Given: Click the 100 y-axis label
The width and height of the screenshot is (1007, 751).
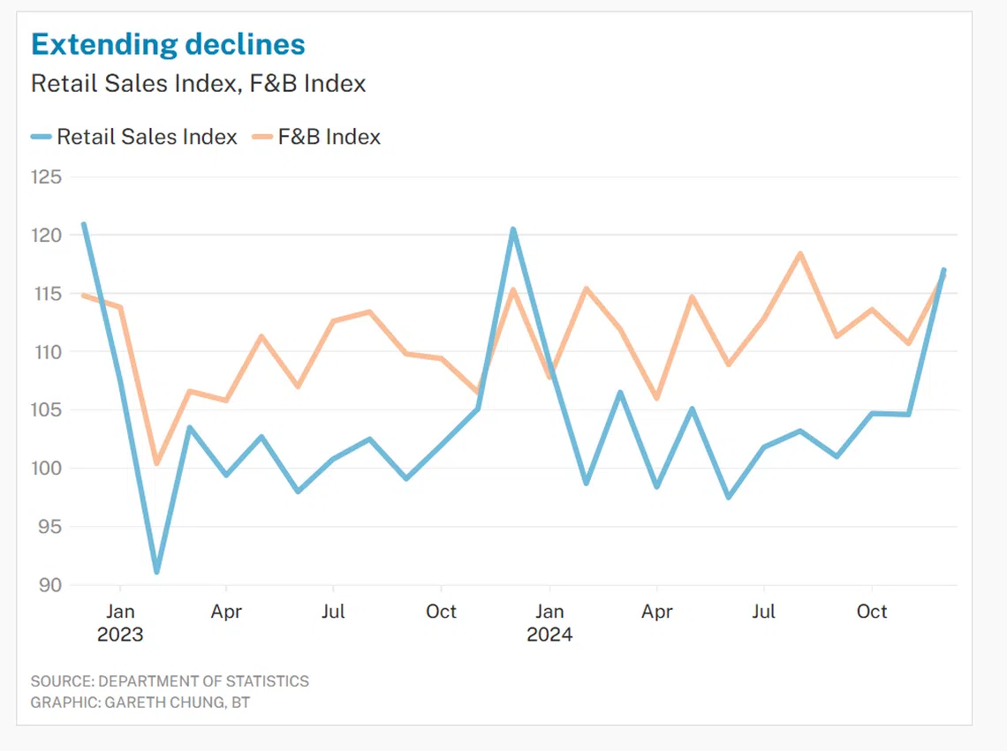Looking at the screenshot, I should pyautogui.click(x=46, y=469).
